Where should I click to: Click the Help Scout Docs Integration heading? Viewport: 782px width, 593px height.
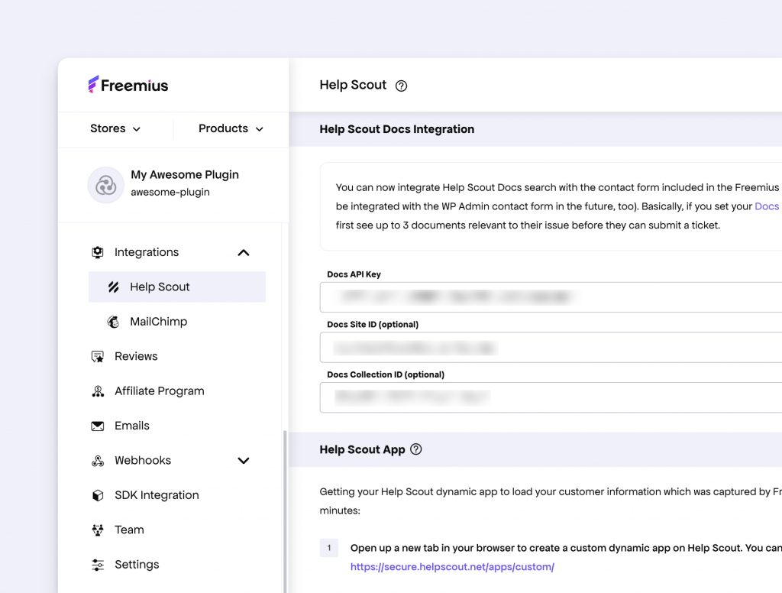tap(397, 129)
